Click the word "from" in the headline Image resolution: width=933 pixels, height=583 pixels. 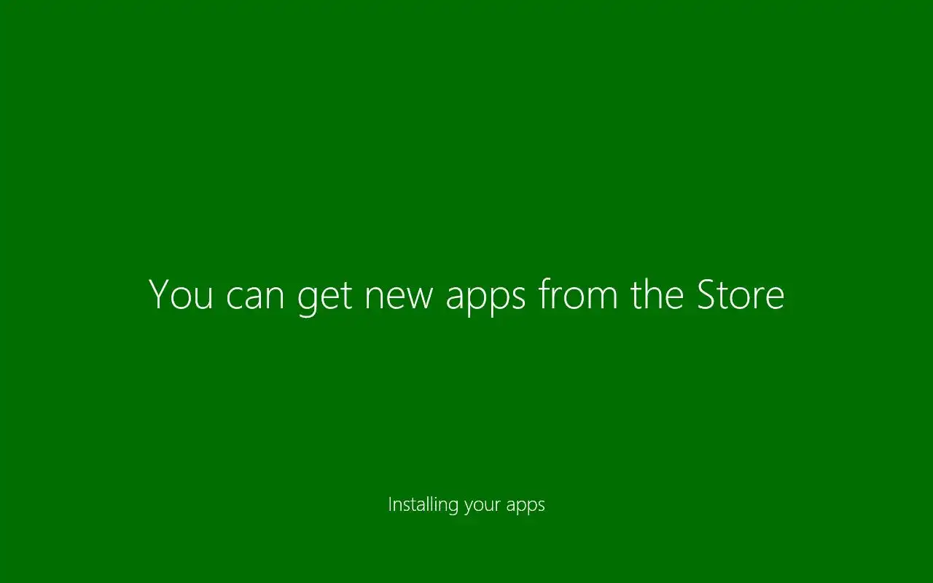pos(578,294)
